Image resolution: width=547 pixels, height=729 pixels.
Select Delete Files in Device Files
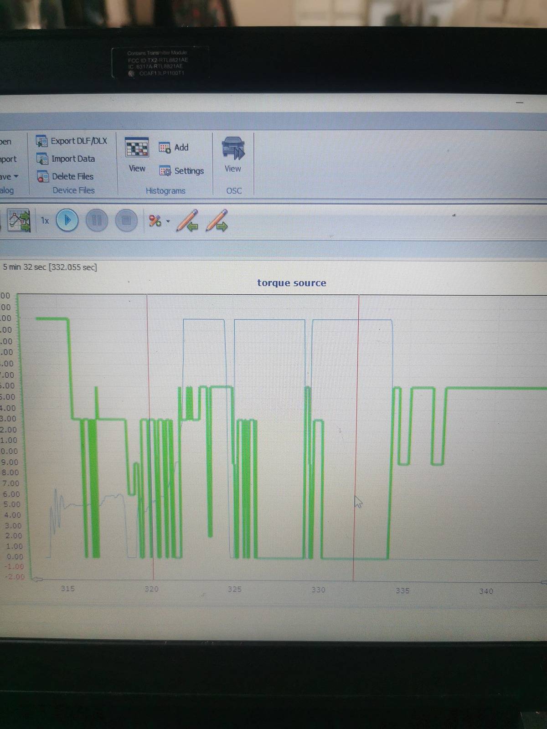click(x=65, y=176)
